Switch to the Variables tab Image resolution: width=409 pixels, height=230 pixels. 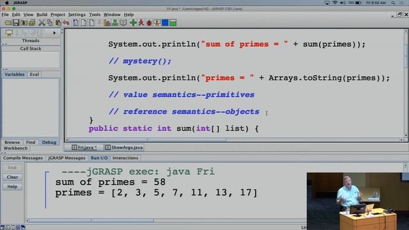pos(14,74)
